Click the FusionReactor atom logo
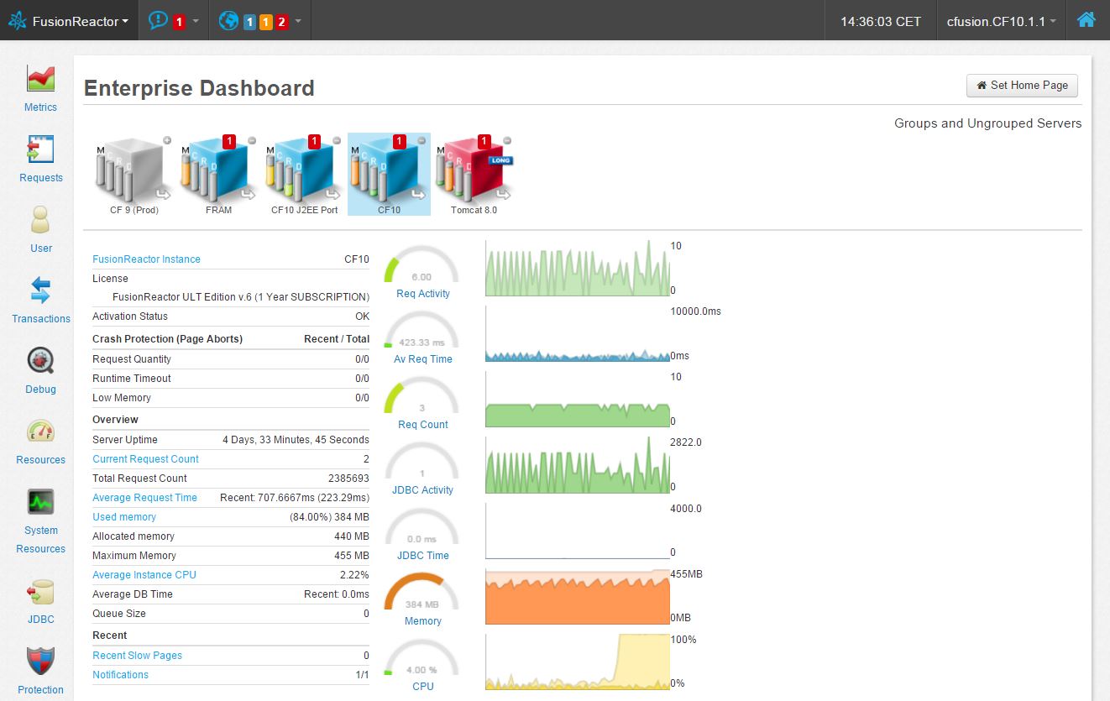Image resolution: width=1110 pixels, height=701 pixels. 18,21
